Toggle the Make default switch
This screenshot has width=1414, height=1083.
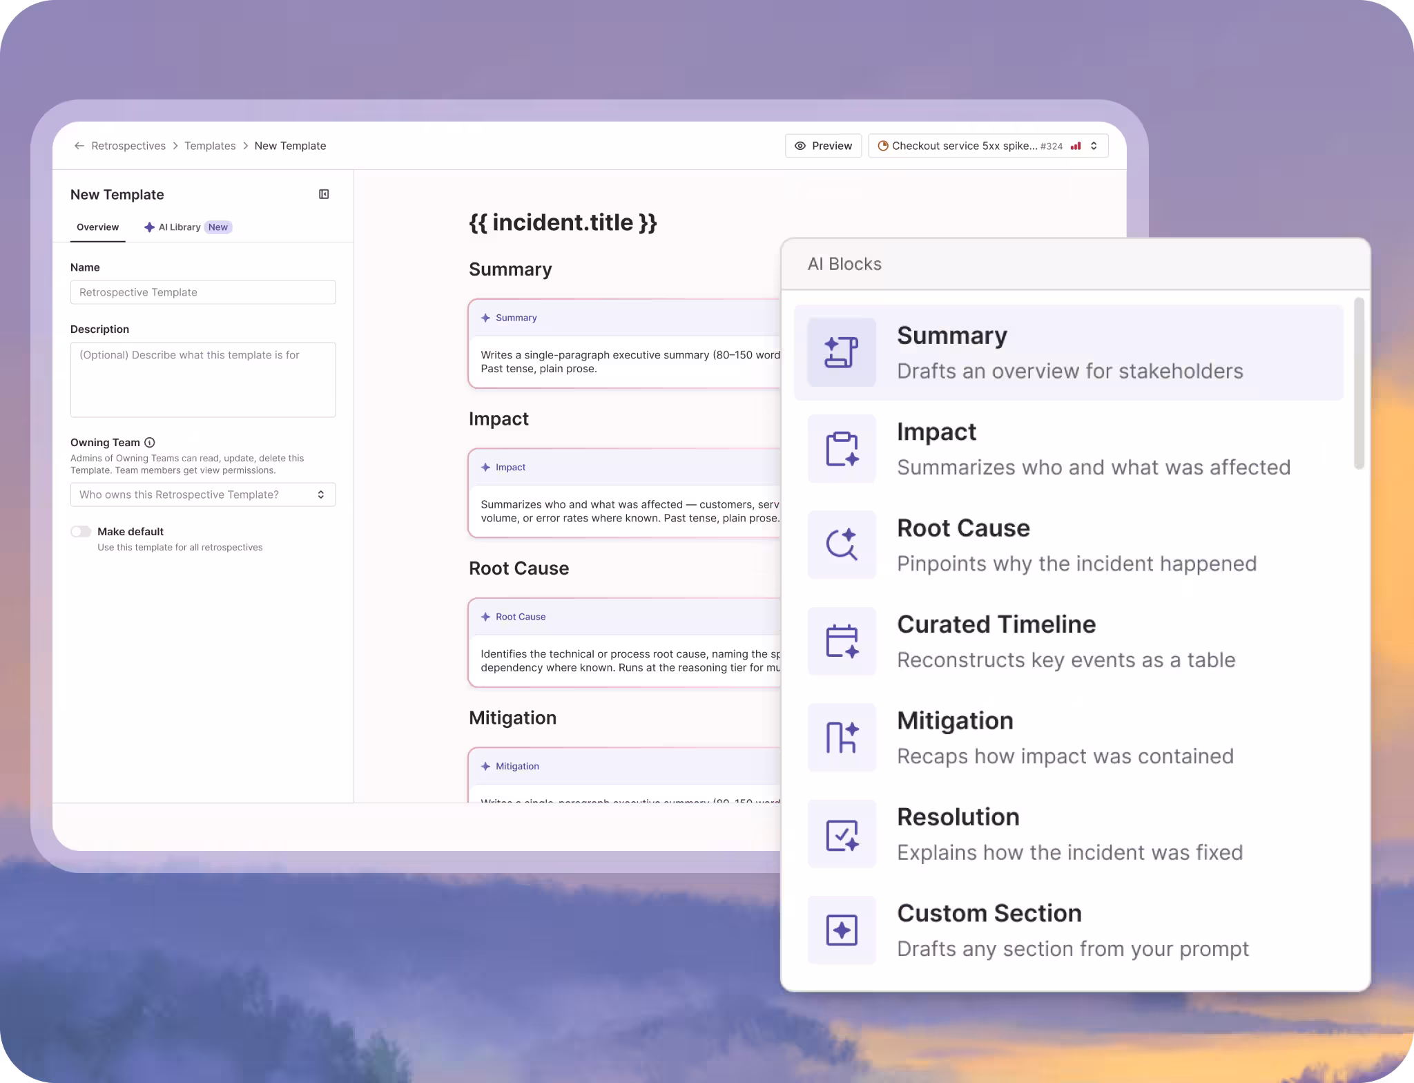point(81,531)
